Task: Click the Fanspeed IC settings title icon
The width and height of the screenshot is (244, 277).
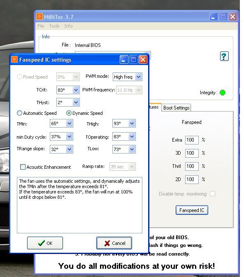Action: coord(14,60)
